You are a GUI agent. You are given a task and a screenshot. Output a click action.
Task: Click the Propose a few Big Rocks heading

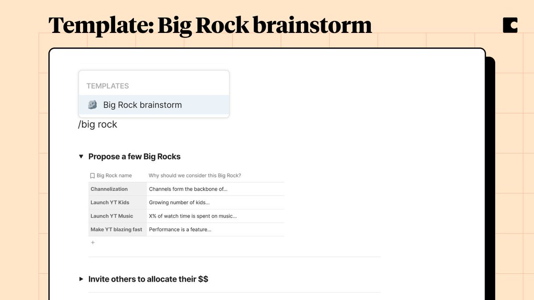(134, 156)
